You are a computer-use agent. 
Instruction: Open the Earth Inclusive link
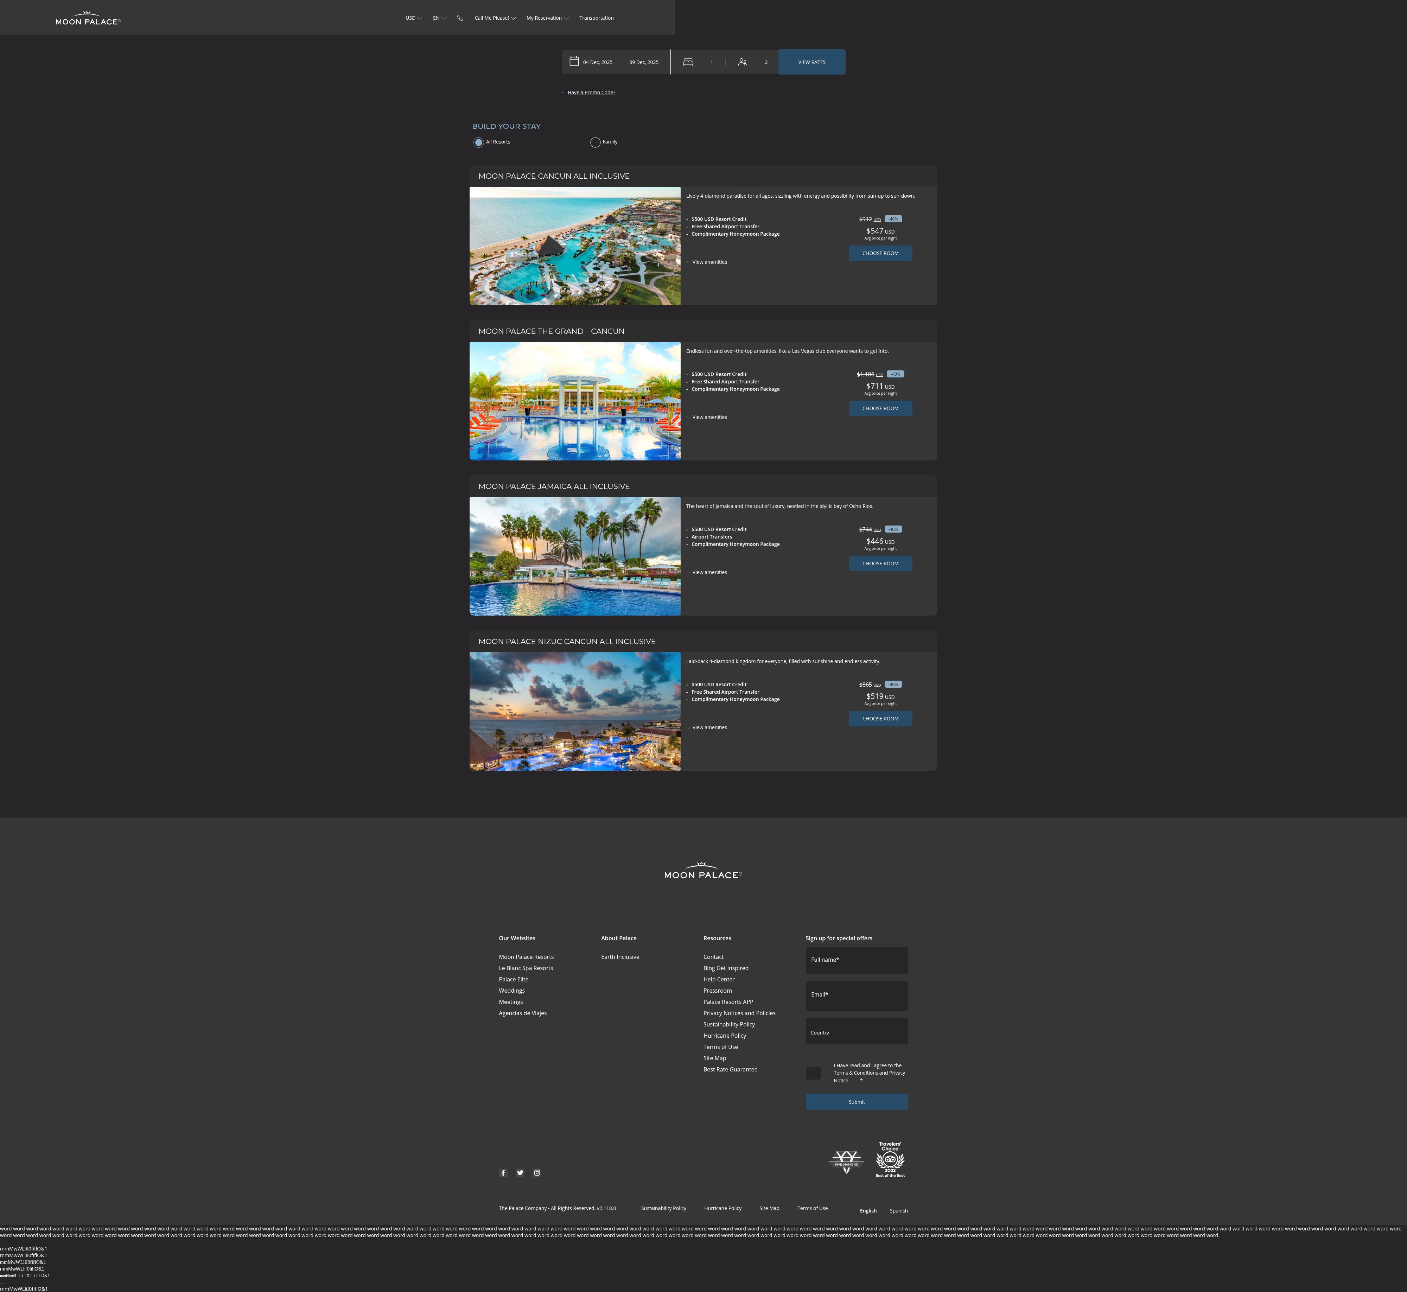coord(620,957)
